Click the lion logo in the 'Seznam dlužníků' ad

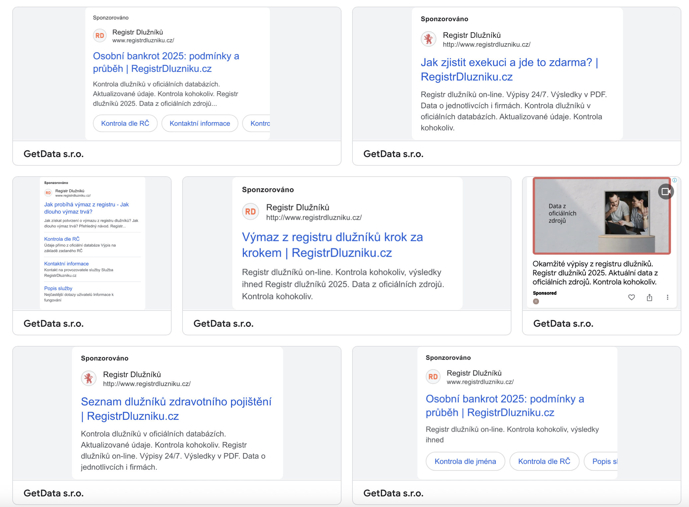pyautogui.click(x=89, y=378)
